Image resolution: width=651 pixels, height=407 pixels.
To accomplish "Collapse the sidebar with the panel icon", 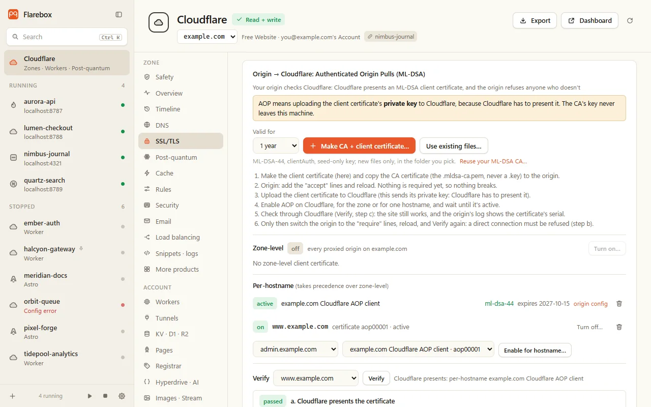I will pos(119,15).
